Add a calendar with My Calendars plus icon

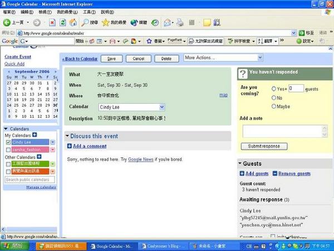(x=35, y=134)
